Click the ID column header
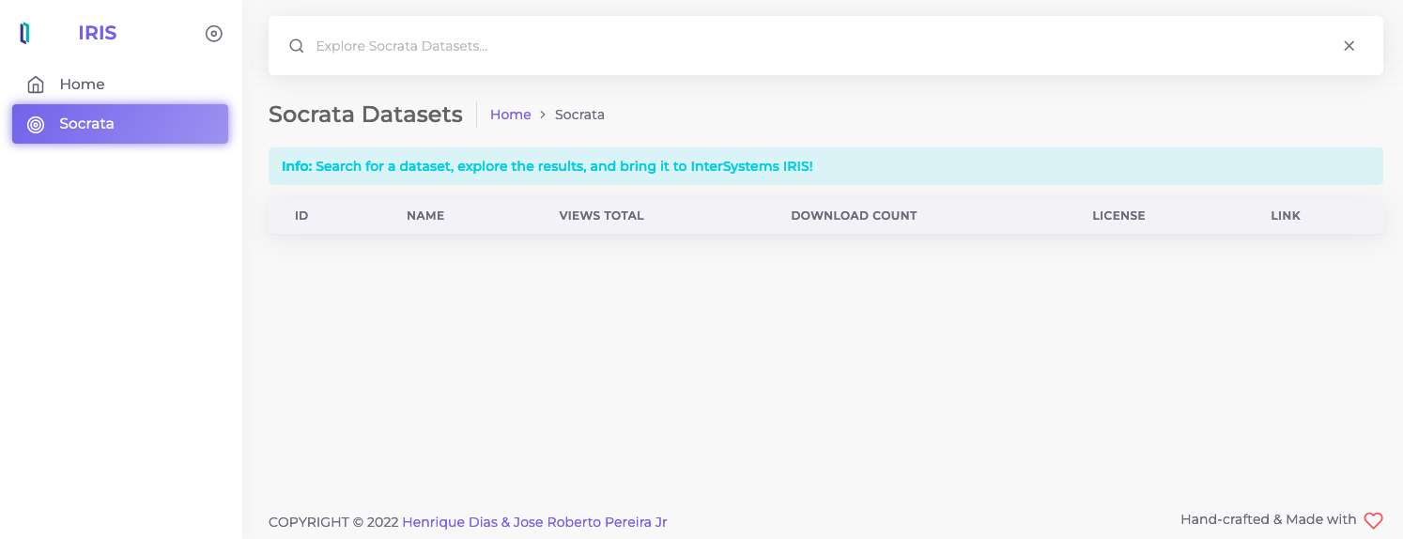Screen dimensions: 1403x539 click(x=301, y=216)
